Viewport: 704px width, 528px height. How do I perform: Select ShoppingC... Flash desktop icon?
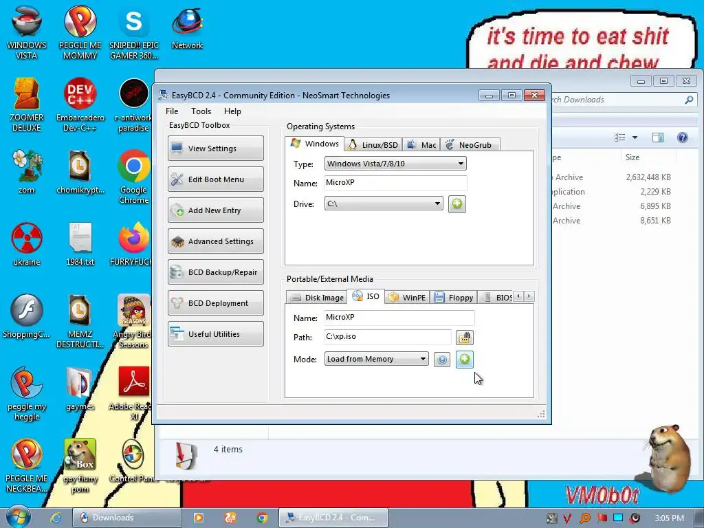27,316
